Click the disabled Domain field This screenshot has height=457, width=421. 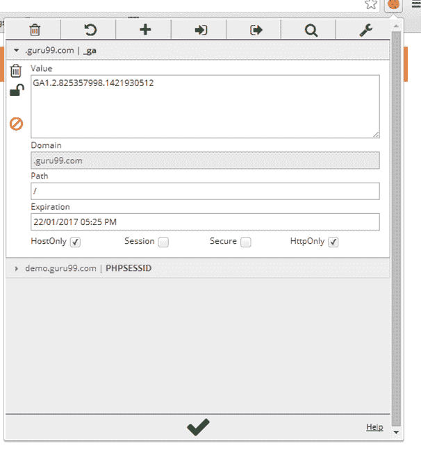(205, 160)
